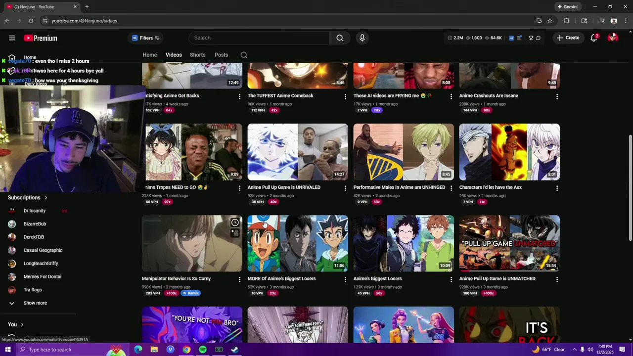Open Spotify from the taskbar
Viewport: 633px width, 356px height.
coord(203,350)
